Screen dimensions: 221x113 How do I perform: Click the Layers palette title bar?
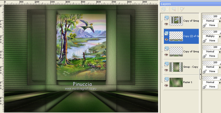(x=190, y=4)
